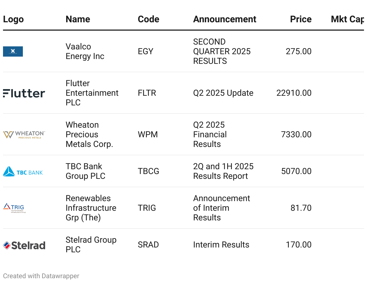Click the Flutter logo image

[x=24, y=93]
